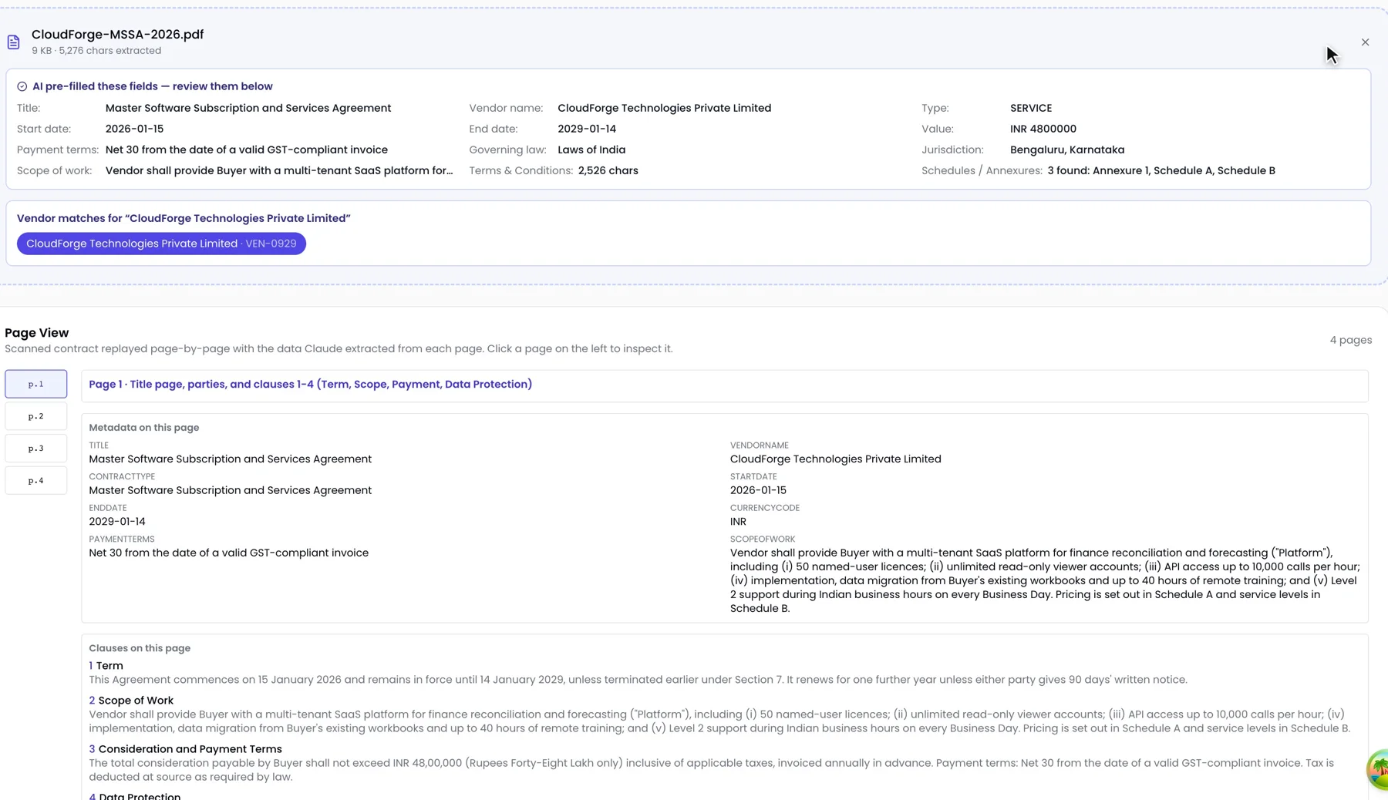Open page p.2 in Page View
The height and width of the screenshot is (800, 1388).
36,416
